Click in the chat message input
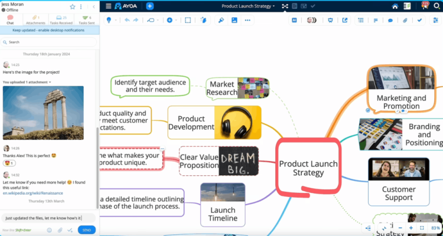This screenshot has height=236, width=443. click(48, 218)
